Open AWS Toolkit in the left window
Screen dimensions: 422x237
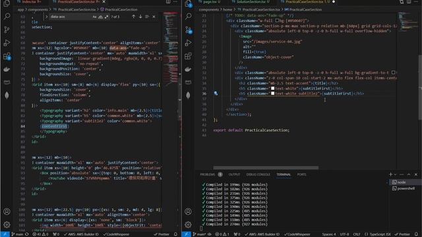(7, 82)
